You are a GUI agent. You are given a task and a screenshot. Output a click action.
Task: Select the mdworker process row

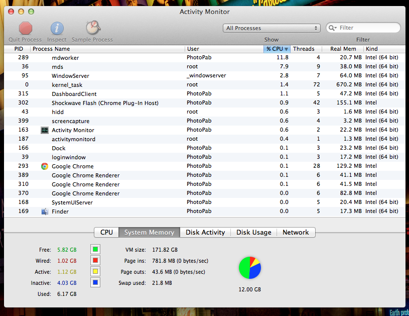click(x=205, y=58)
